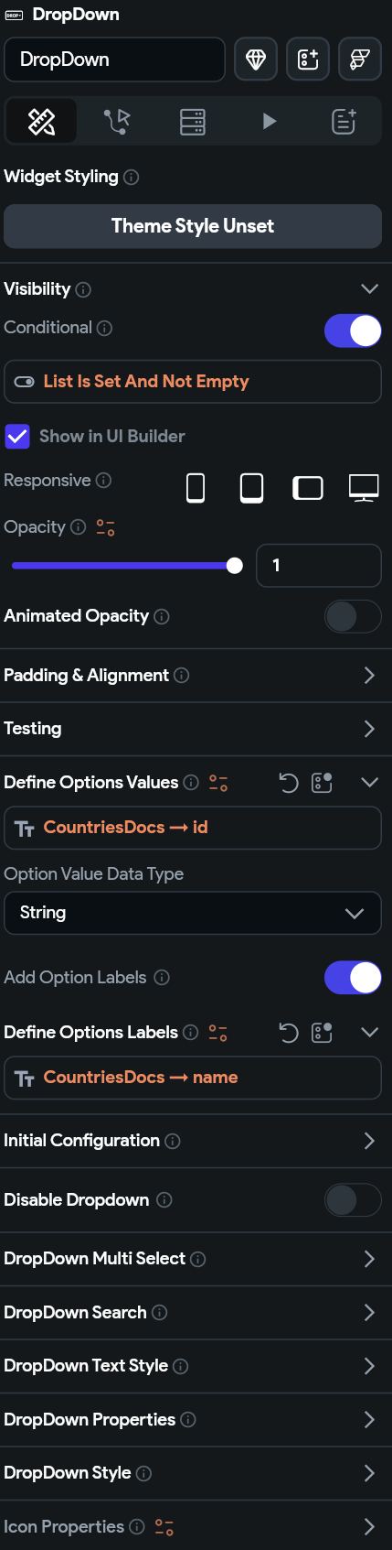
Task: Click the Theme Style Unset button
Action: point(193,226)
